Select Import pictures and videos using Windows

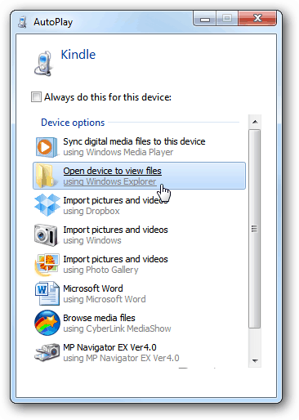(140, 235)
